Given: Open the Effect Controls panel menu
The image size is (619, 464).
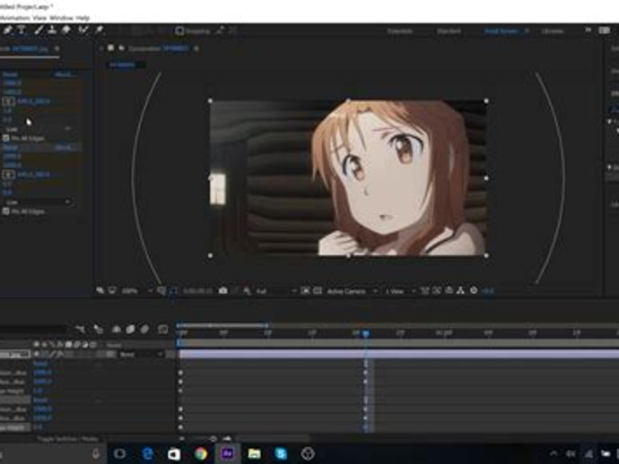Looking at the screenshot, I should coord(57,48).
